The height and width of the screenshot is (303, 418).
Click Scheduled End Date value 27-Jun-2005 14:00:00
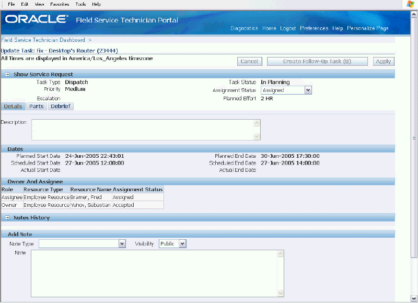[x=290, y=163]
